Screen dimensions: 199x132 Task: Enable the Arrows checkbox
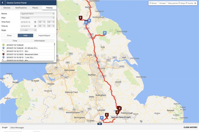click(158, 3)
